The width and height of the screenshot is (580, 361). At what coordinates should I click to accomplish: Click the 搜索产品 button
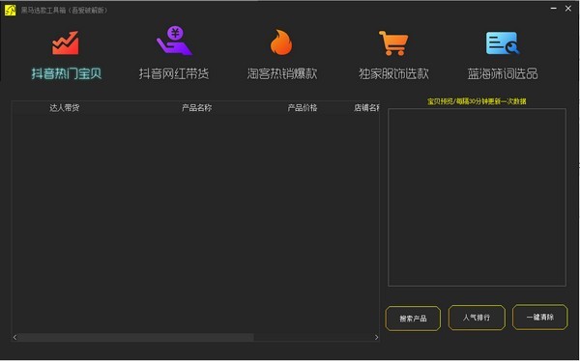[x=413, y=319]
